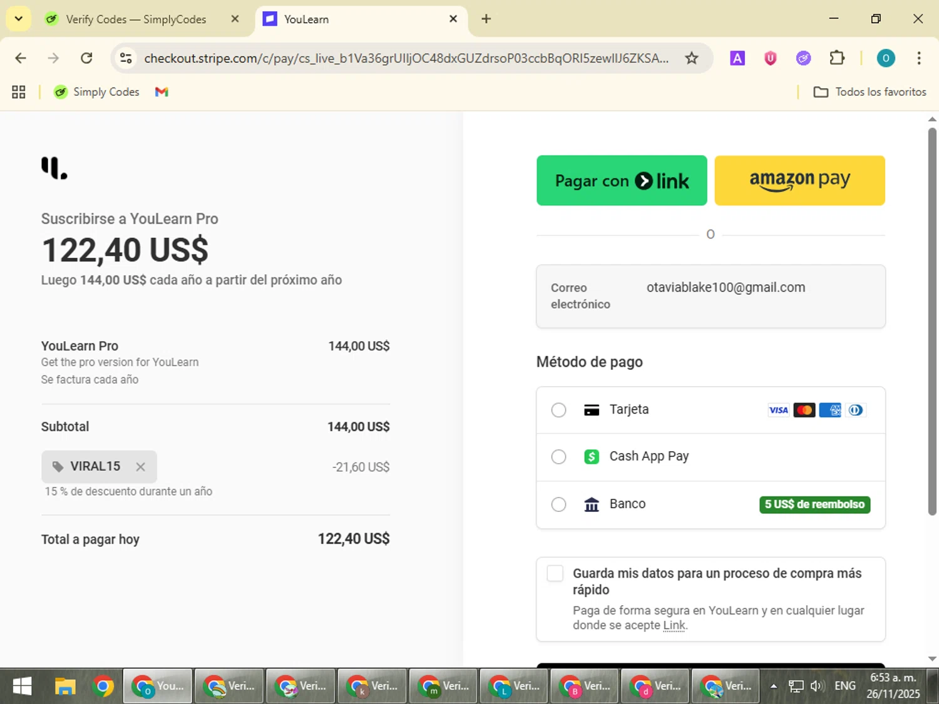Switch to the YouLearn tab

tap(360, 19)
